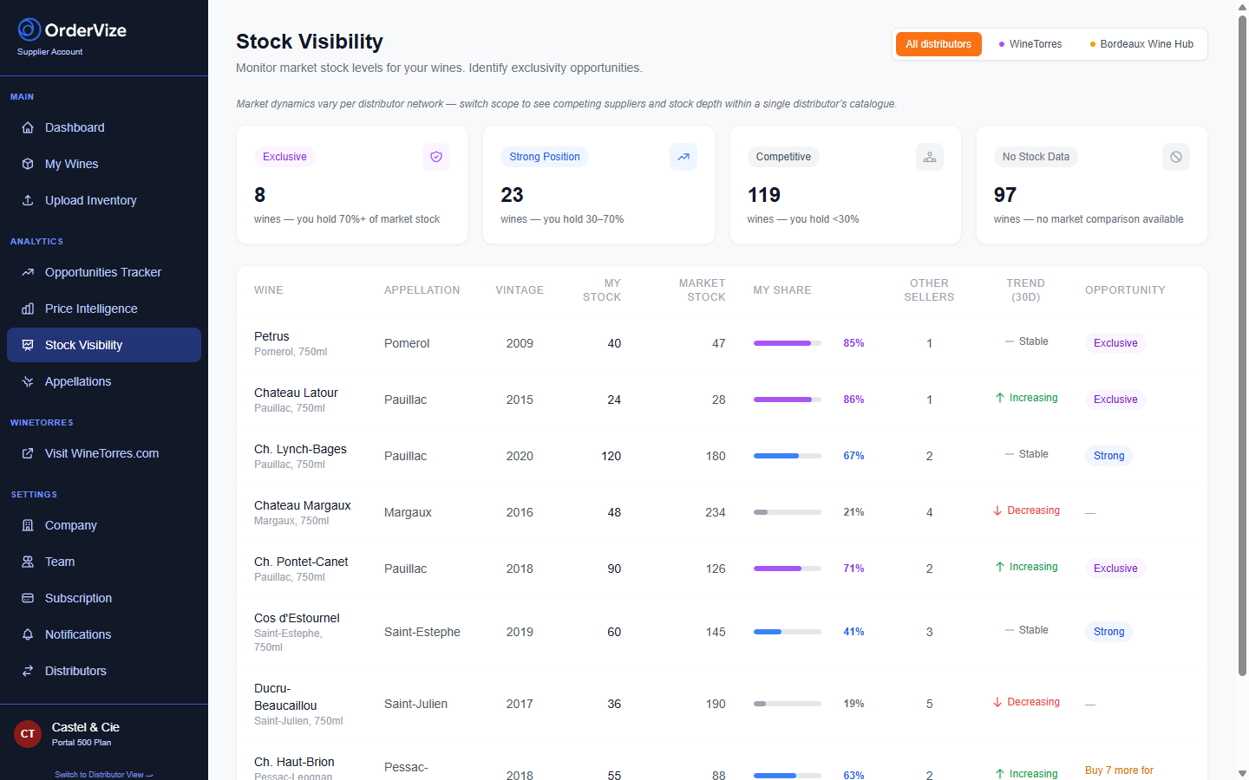Click the Price Intelligence chart icon
The height and width of the screenshot is (780, 1249).
point(28,309)
